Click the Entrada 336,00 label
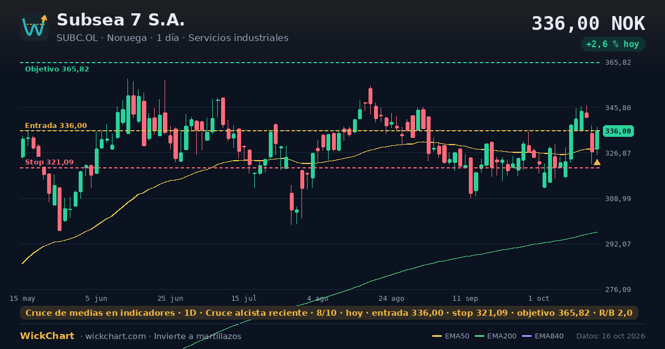The width and height of the screenshot is (665, 349). pyautogui.click(x=56, y=126)
